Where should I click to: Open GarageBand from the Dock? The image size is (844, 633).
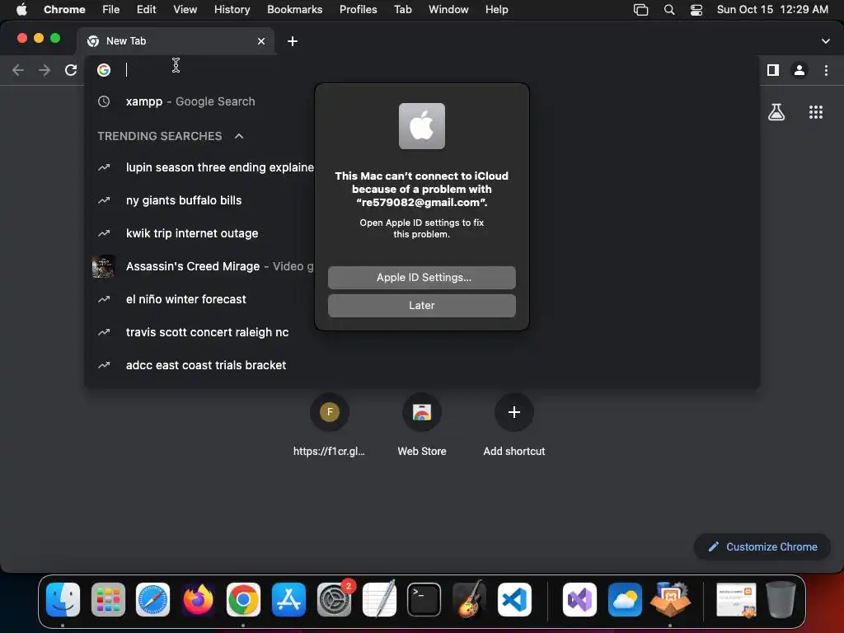[469, 600]
